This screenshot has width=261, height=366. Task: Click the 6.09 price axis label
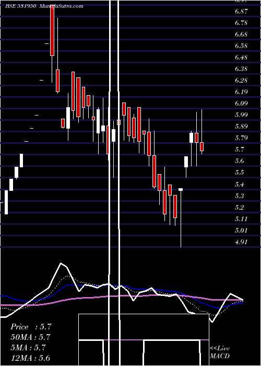coord(241,104)
